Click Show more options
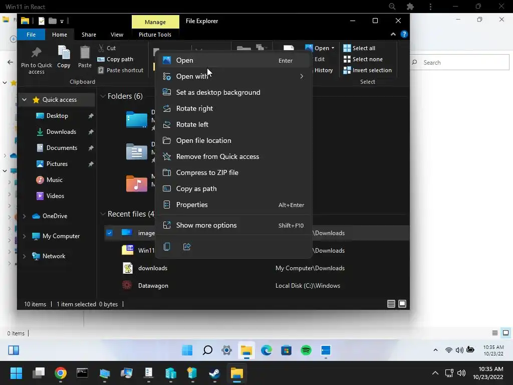 coord(233,225)
